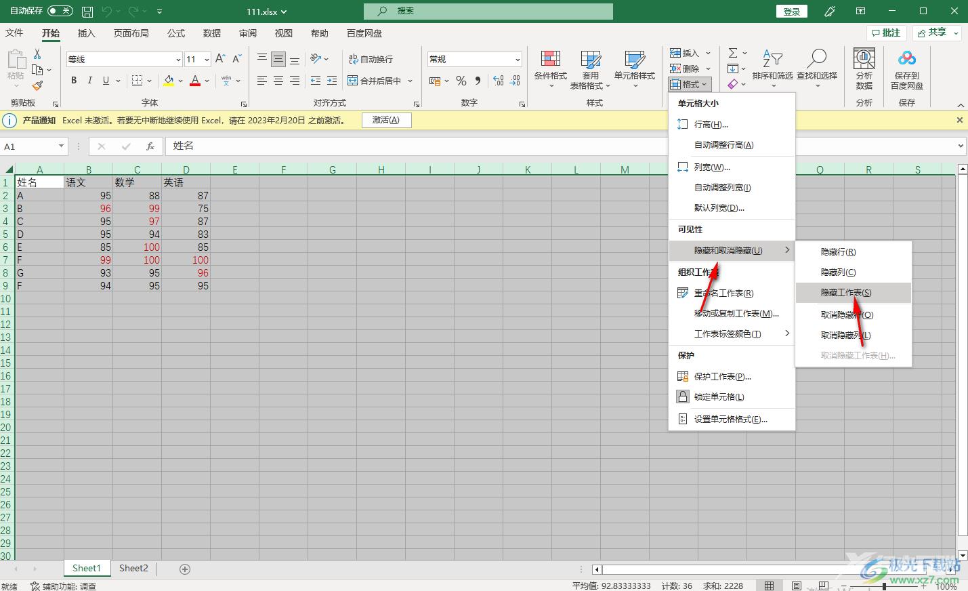Open the font size dropdown
Image resolution: width=968 pixels, height=591 pixels.
coord(207,59)
